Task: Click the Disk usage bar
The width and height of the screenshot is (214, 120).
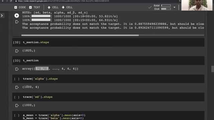Action: point(166,9)
